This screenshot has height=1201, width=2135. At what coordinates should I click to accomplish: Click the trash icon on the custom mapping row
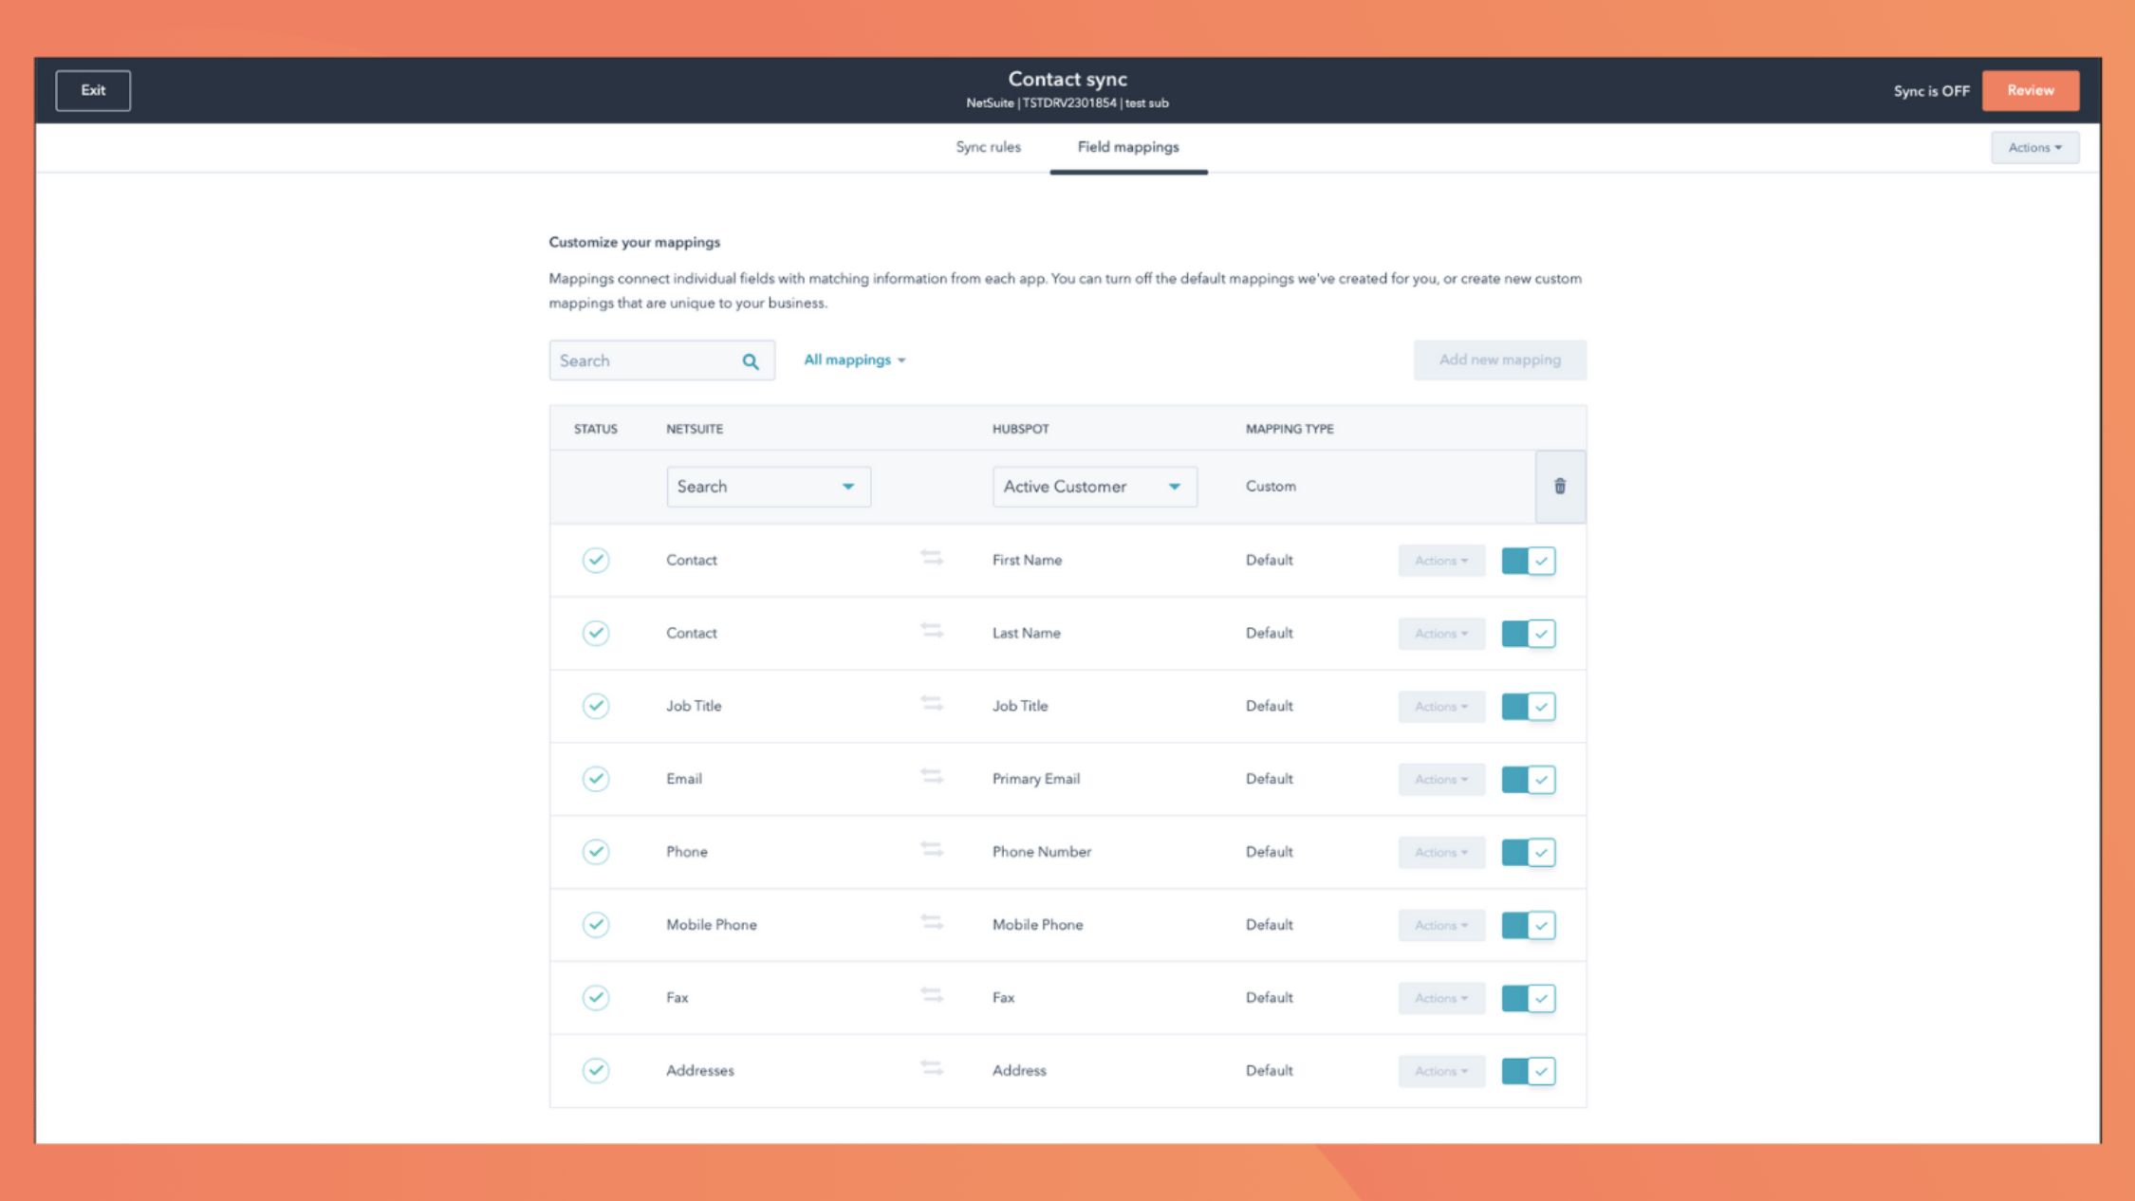1559,487
